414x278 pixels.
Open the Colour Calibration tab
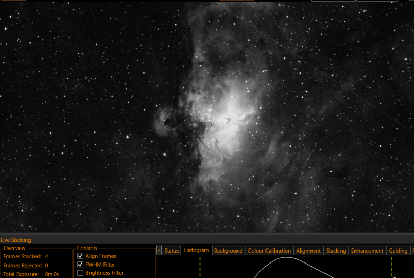pos(269,251)
